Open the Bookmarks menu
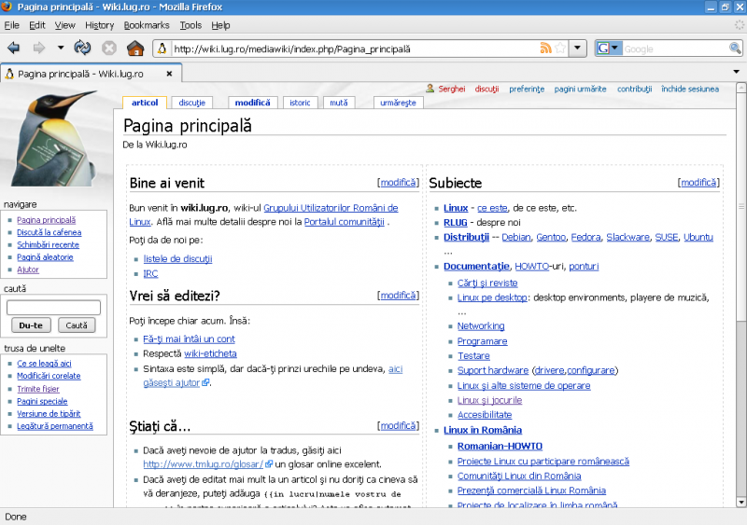The width and height of the screenshot is (747, 525). (x=147, y=25)
